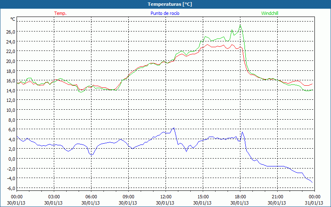The width and height of the screenshot is (331, 207).
Task: Click the 09:00 time axis label
Action: (128, 197)
